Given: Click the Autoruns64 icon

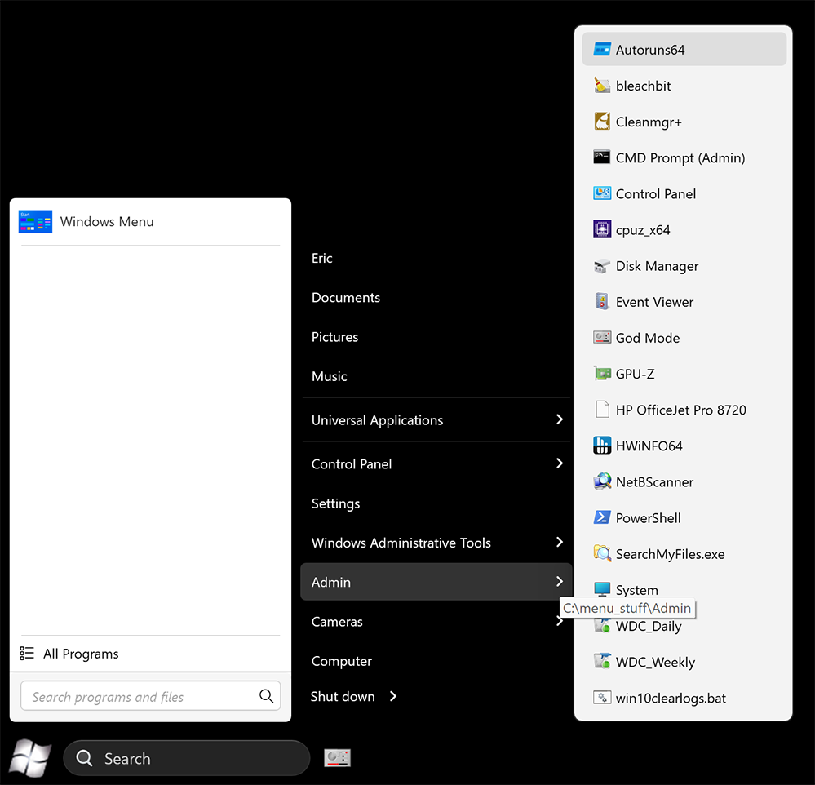Looking at the screenshot, I should pos(602,50).
